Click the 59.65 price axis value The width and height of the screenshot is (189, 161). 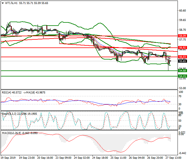182,20
